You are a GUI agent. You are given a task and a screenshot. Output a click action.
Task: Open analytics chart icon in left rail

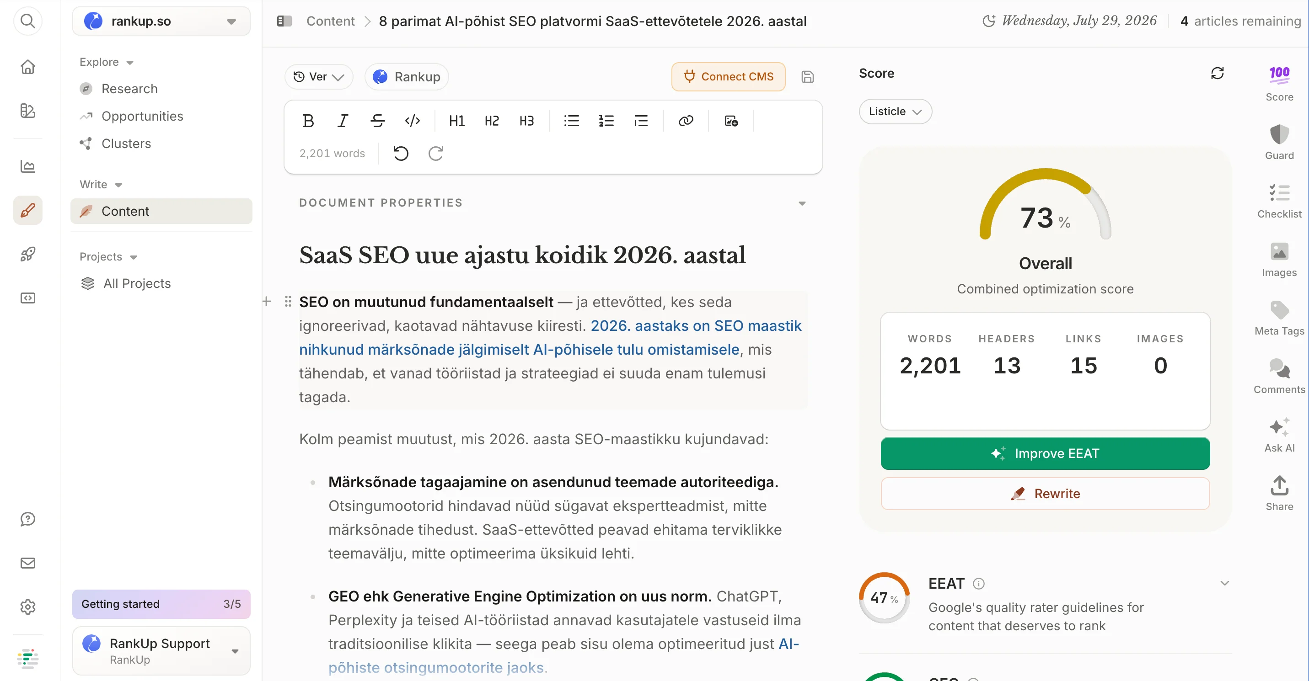click(27, 166)
